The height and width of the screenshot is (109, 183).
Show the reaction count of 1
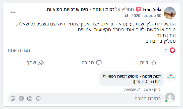(166, 50)
